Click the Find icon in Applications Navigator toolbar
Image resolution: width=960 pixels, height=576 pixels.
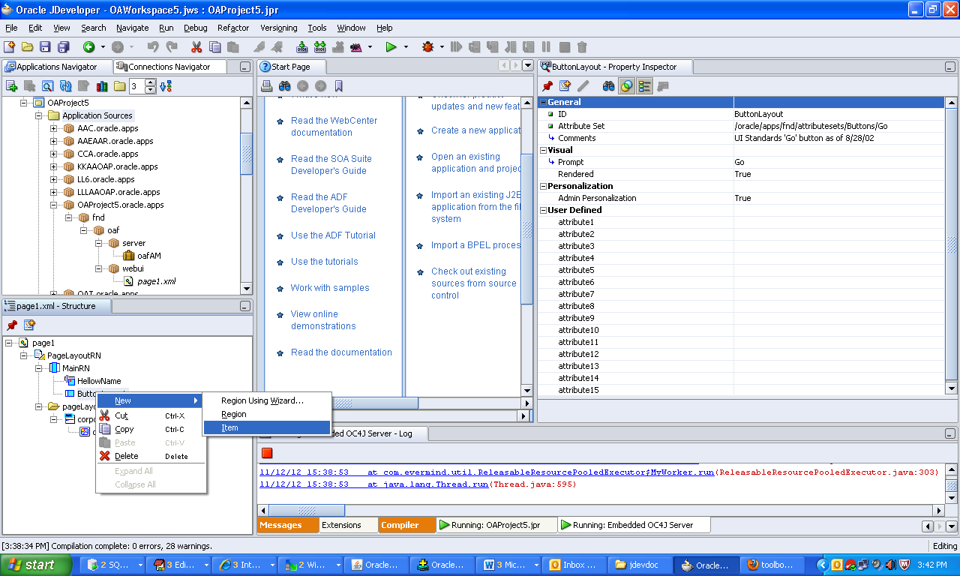[x=47, y=86]
